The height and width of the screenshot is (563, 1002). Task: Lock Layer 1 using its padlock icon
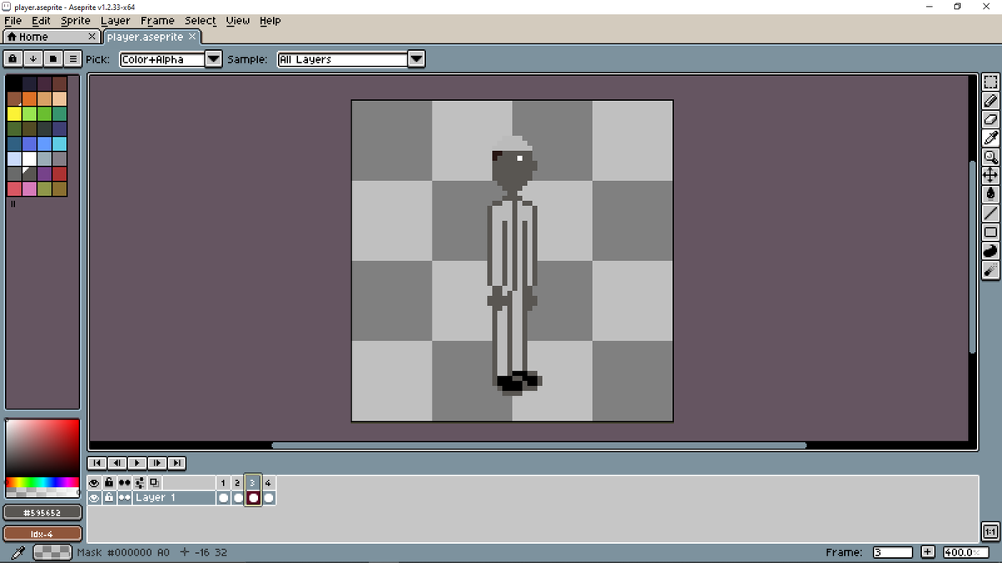point(109,498)
